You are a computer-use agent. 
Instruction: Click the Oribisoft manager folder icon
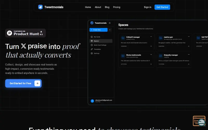pos(123,38)
